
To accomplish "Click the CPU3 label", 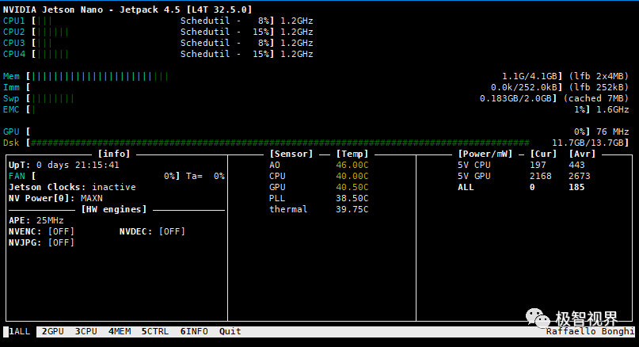I will click(x=13, y=43).
